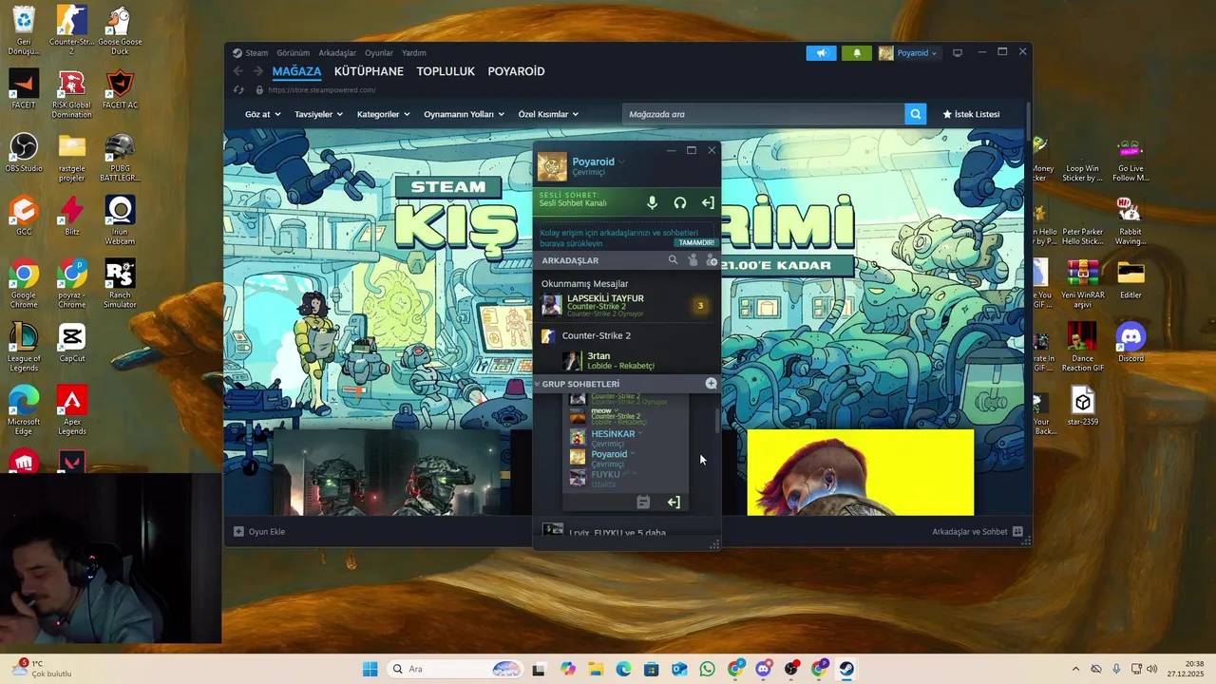Open the CapCut desktop shortcut

71,343
